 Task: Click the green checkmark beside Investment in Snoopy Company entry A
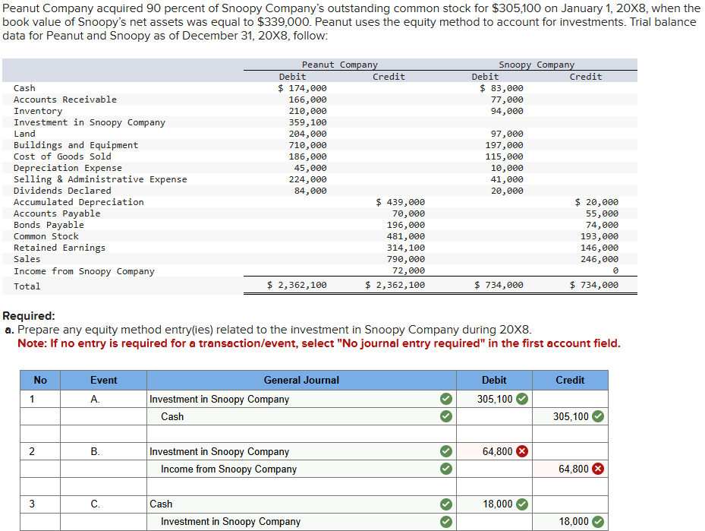tap(445, 398)
